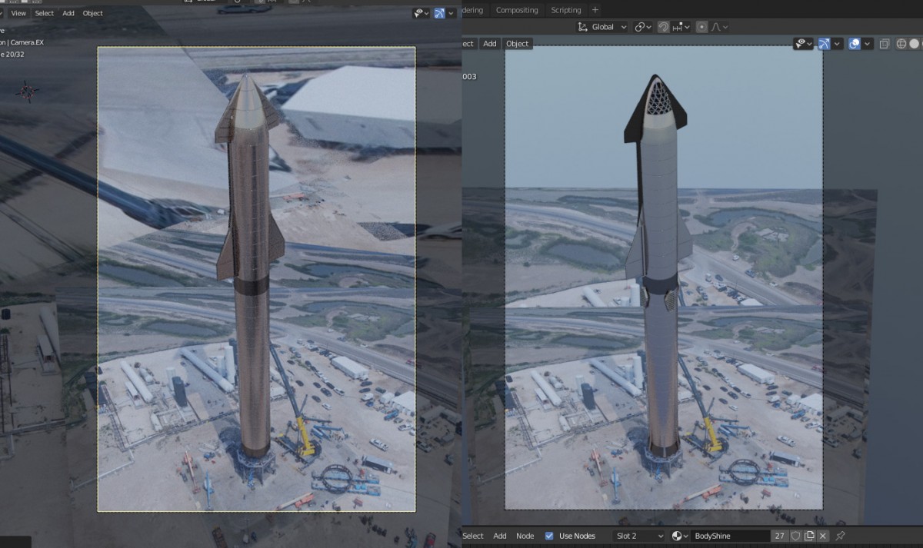923x548 pixels.
Task: Click the pin icon in node editor
Action: (x=840, y=536)
